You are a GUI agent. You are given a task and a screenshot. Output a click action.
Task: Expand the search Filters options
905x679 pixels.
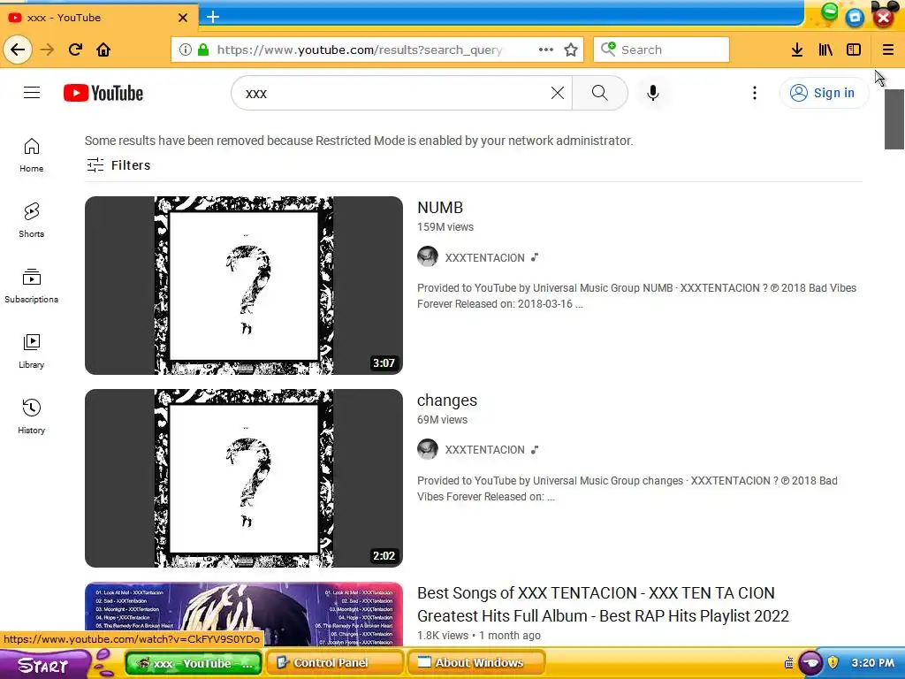coord(119,165)
